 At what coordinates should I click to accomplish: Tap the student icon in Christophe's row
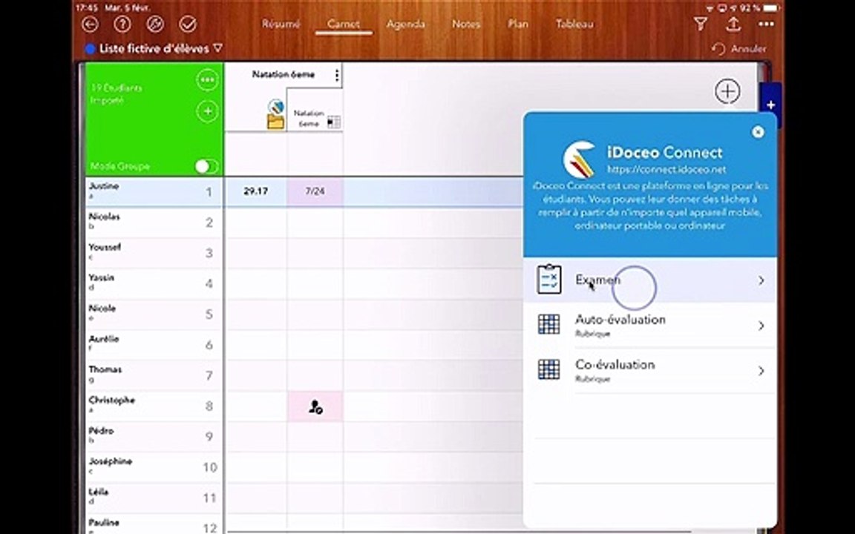[315, 406]
